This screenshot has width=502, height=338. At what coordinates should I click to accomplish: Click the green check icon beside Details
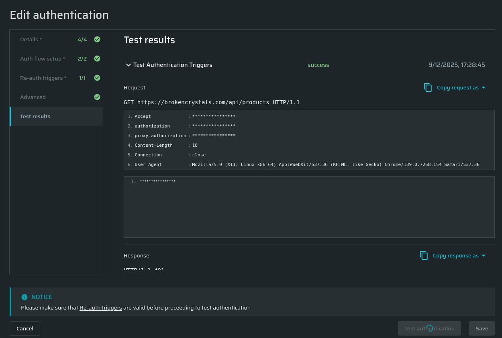pos(97,39)
